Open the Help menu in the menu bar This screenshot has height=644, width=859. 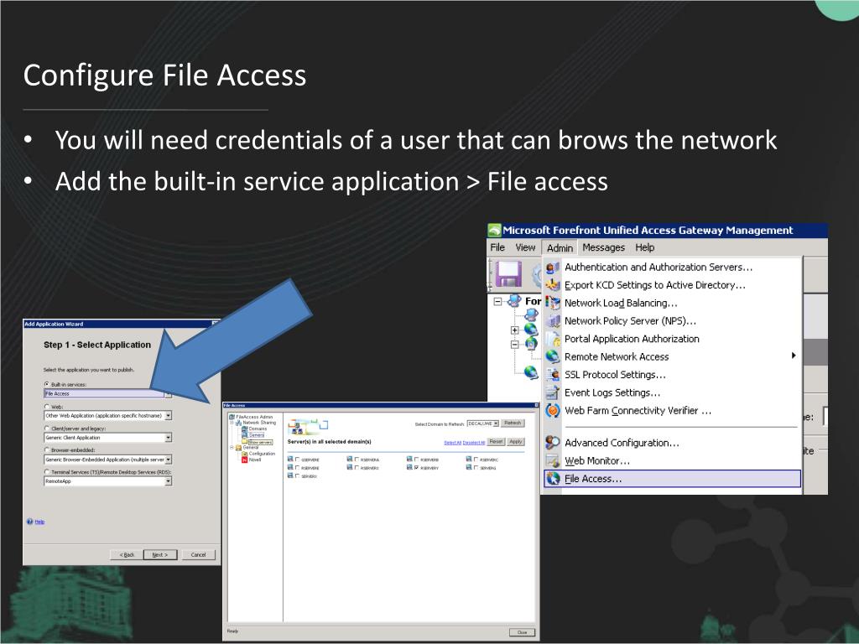pos(645,247)
